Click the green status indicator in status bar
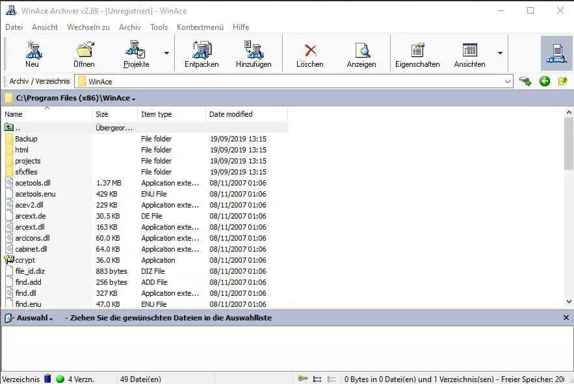Viewport: 574px width, 384px height. [x=60, y=379]
